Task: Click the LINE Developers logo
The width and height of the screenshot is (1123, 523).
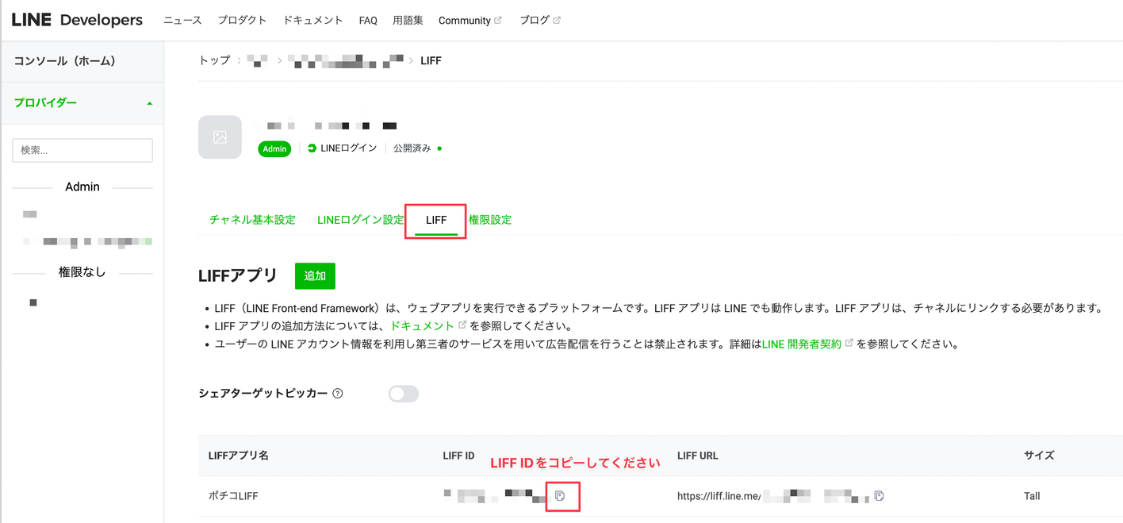Action: [77, 20]
